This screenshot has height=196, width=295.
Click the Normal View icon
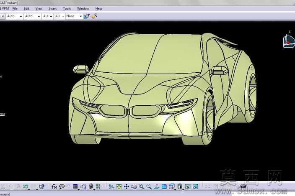click(157, 187)
